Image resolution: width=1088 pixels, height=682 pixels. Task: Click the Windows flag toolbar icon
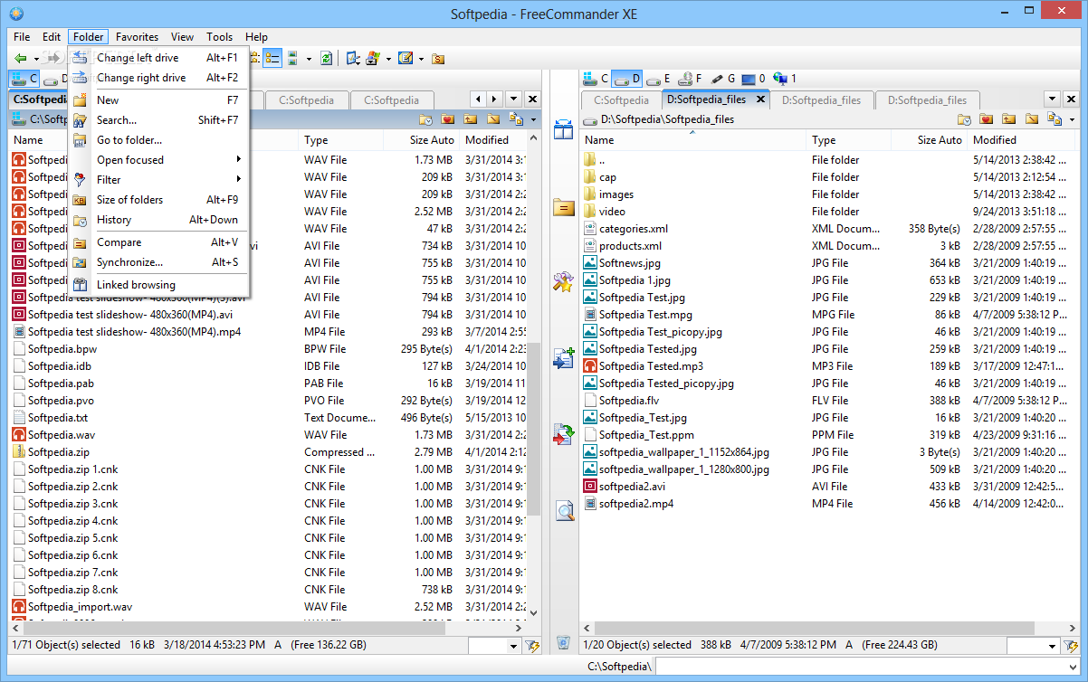tap(373, 58)
